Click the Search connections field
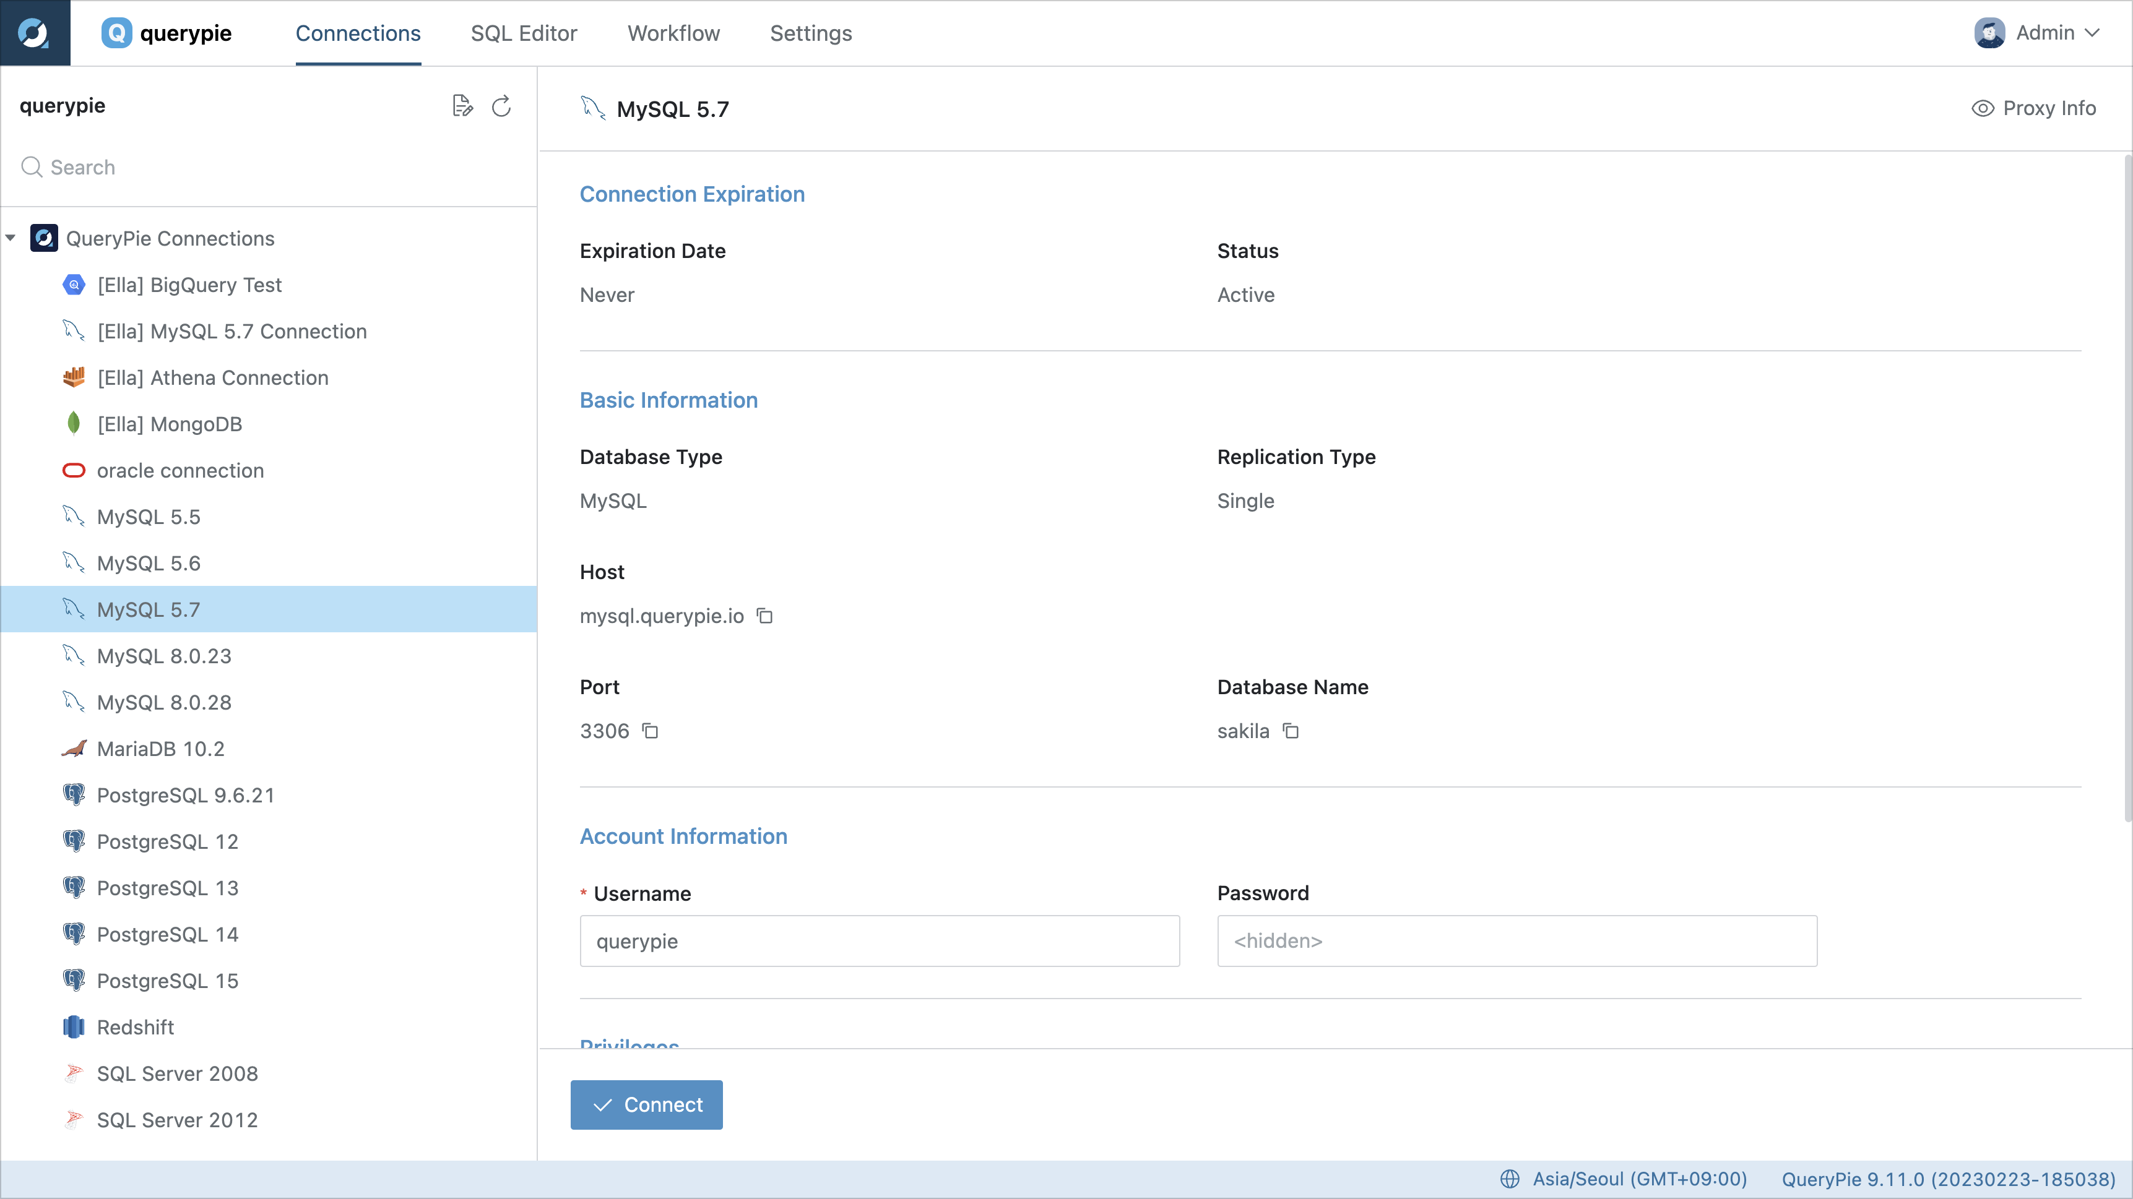Screen dimensions: 2133x1199 point(269,167)
